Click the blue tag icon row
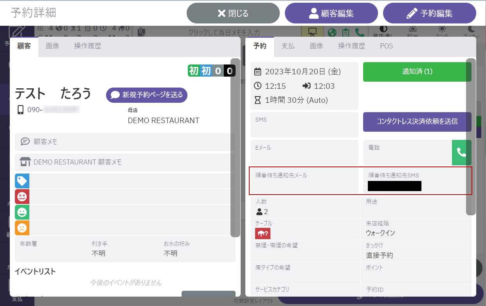486x306 pixels. tap(22, 181)
